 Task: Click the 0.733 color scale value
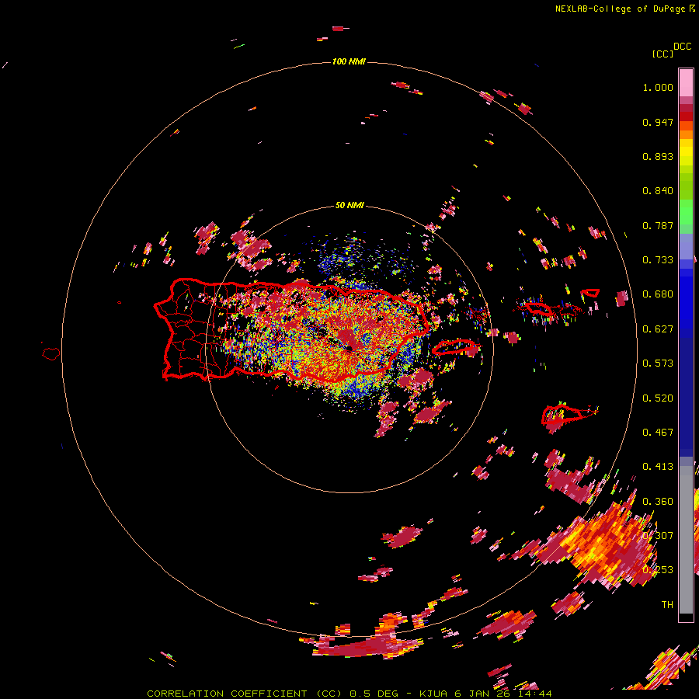[x=658, y=260]
